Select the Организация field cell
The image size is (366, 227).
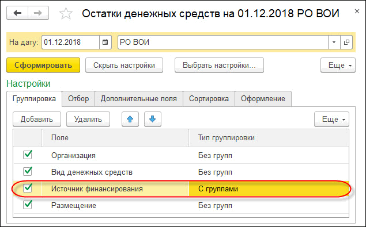pyautogui.click(x=115, y=155)
